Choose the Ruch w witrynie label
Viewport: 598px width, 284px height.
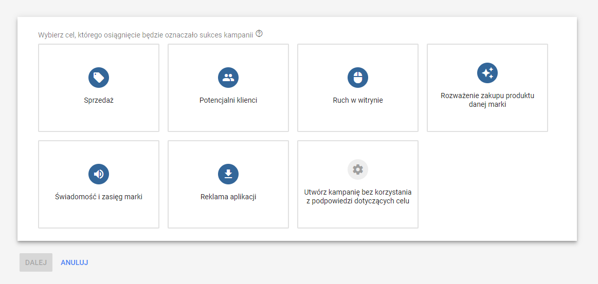point(358,101)
